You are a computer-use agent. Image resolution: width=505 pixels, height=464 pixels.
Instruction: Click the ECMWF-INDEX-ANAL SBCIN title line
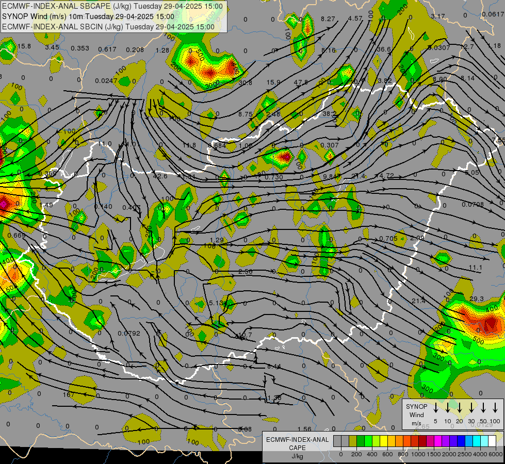pyautogui.click(x=108, y=27)
